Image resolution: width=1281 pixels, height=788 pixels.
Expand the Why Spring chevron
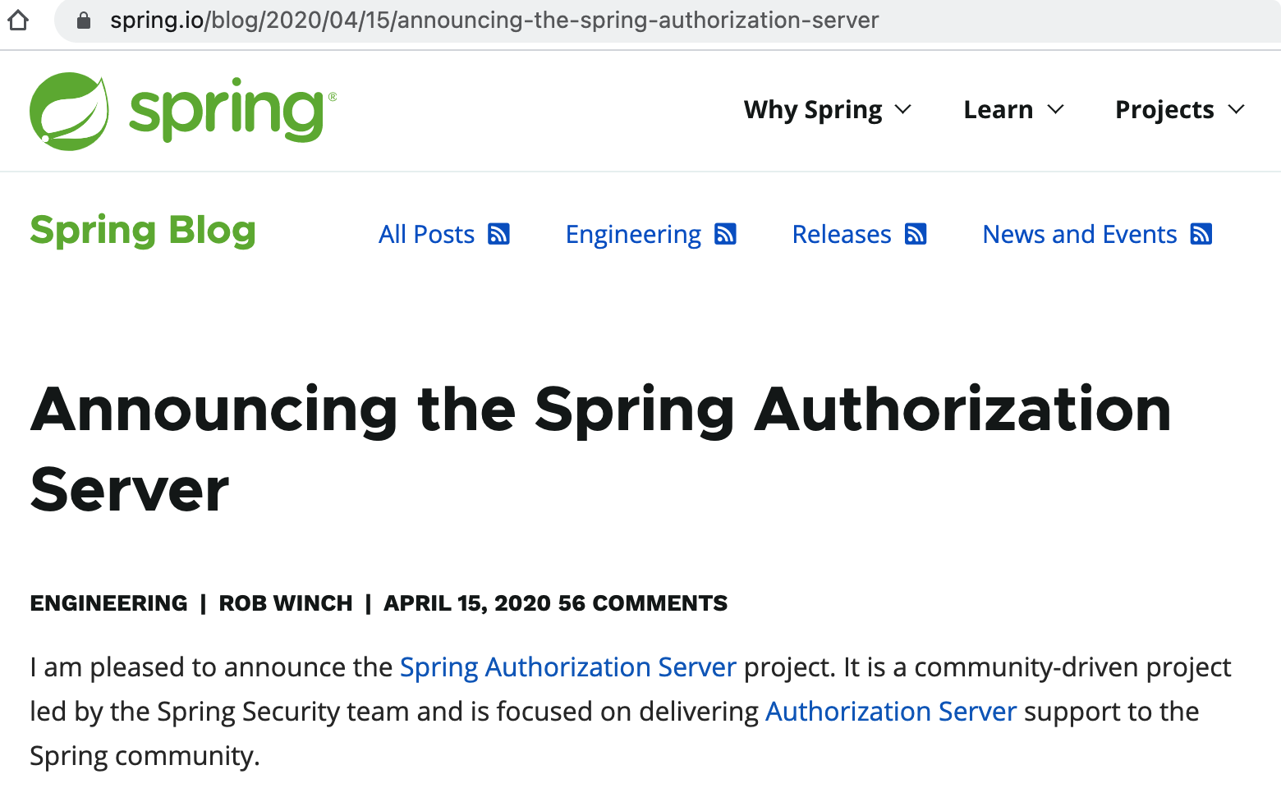903,109
